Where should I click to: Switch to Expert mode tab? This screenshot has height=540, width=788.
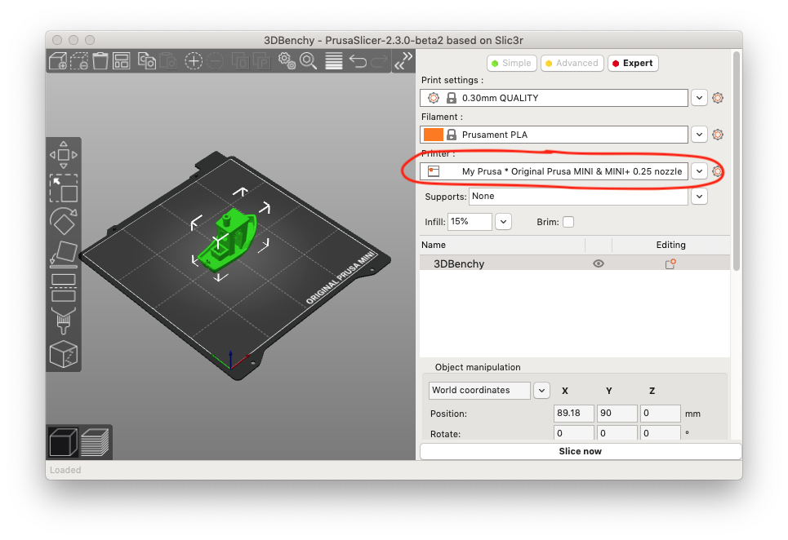[633, 63]
